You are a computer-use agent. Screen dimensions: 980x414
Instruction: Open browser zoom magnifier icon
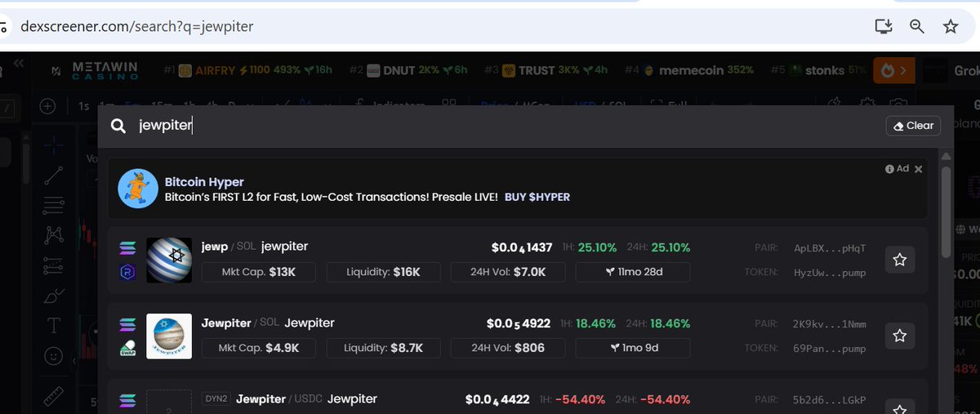pos(917,26)
